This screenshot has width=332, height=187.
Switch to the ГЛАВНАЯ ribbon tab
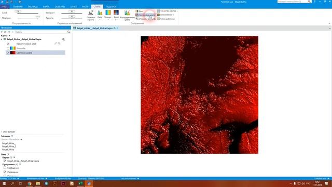click(18, 7)
